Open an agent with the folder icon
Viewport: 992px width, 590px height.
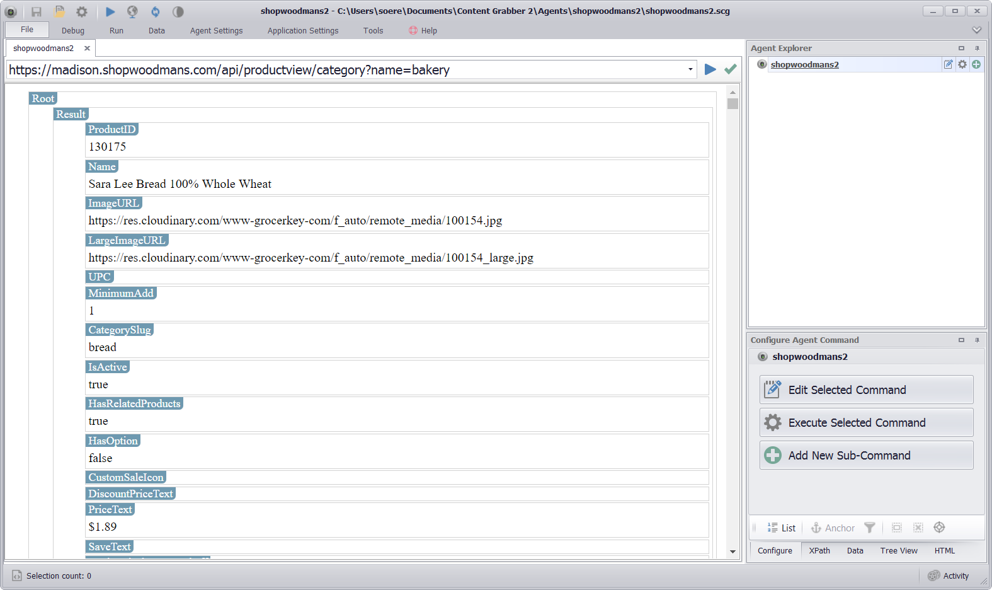tap(59, 11)
